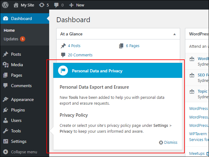Click the orange updates count badge

[22, 39]
